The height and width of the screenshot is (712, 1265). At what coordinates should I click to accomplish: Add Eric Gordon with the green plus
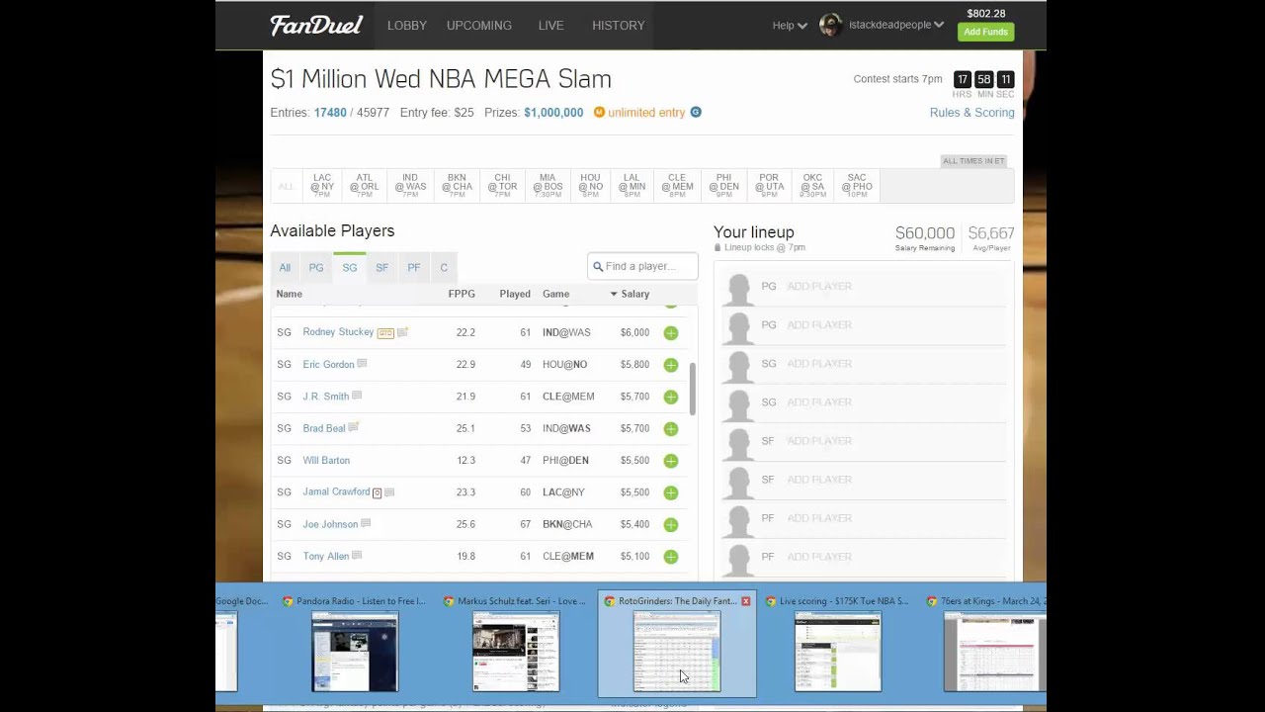671,365
